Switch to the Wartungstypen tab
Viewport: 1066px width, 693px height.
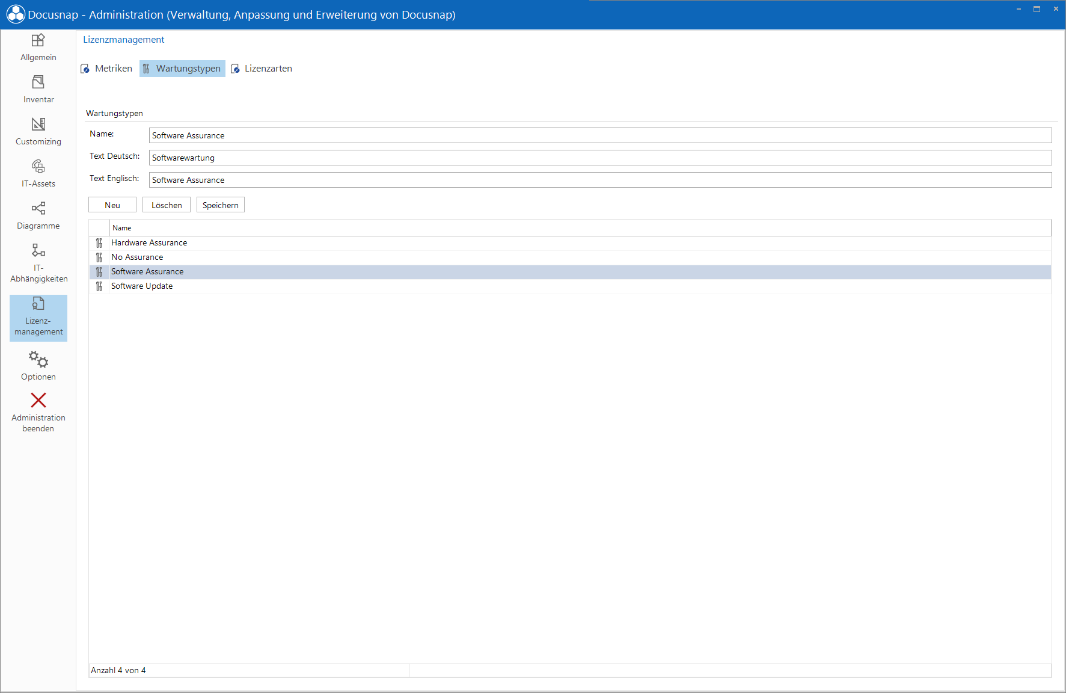click(182, 69)
